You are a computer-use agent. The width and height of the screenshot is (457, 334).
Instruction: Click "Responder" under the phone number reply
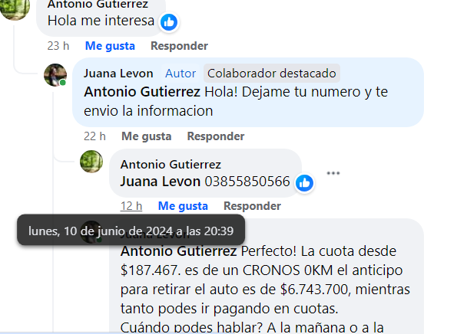(252, 206)
